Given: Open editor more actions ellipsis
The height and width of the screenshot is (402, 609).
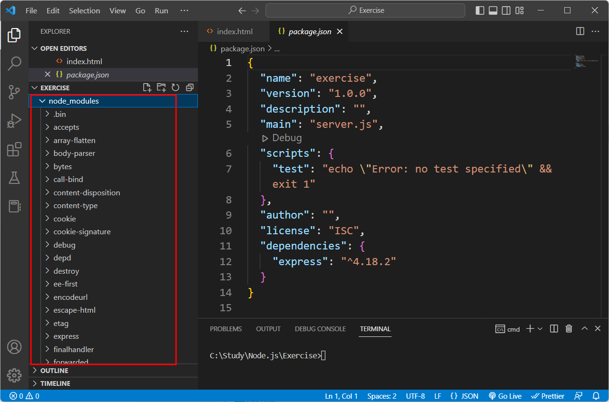Looking at the screenshot, I should point(596,31).
